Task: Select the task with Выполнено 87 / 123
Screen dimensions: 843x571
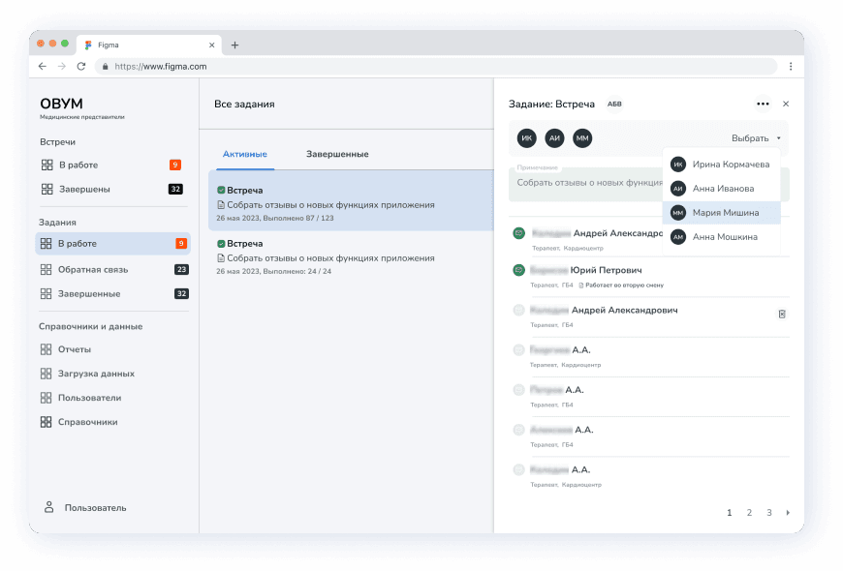Action: point(351,201)
